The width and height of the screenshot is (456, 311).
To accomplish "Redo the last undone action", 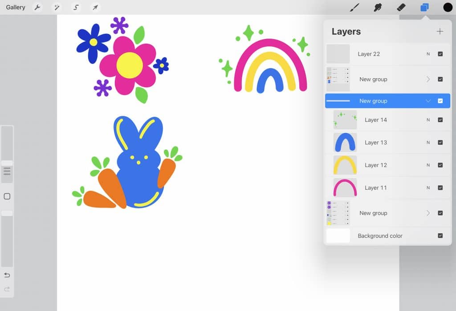I will 7,289.
